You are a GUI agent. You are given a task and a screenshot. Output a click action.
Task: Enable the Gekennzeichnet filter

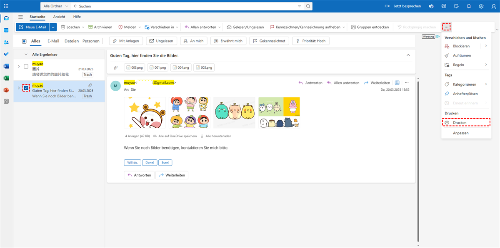pyautogui.click(x=269, y=41)
